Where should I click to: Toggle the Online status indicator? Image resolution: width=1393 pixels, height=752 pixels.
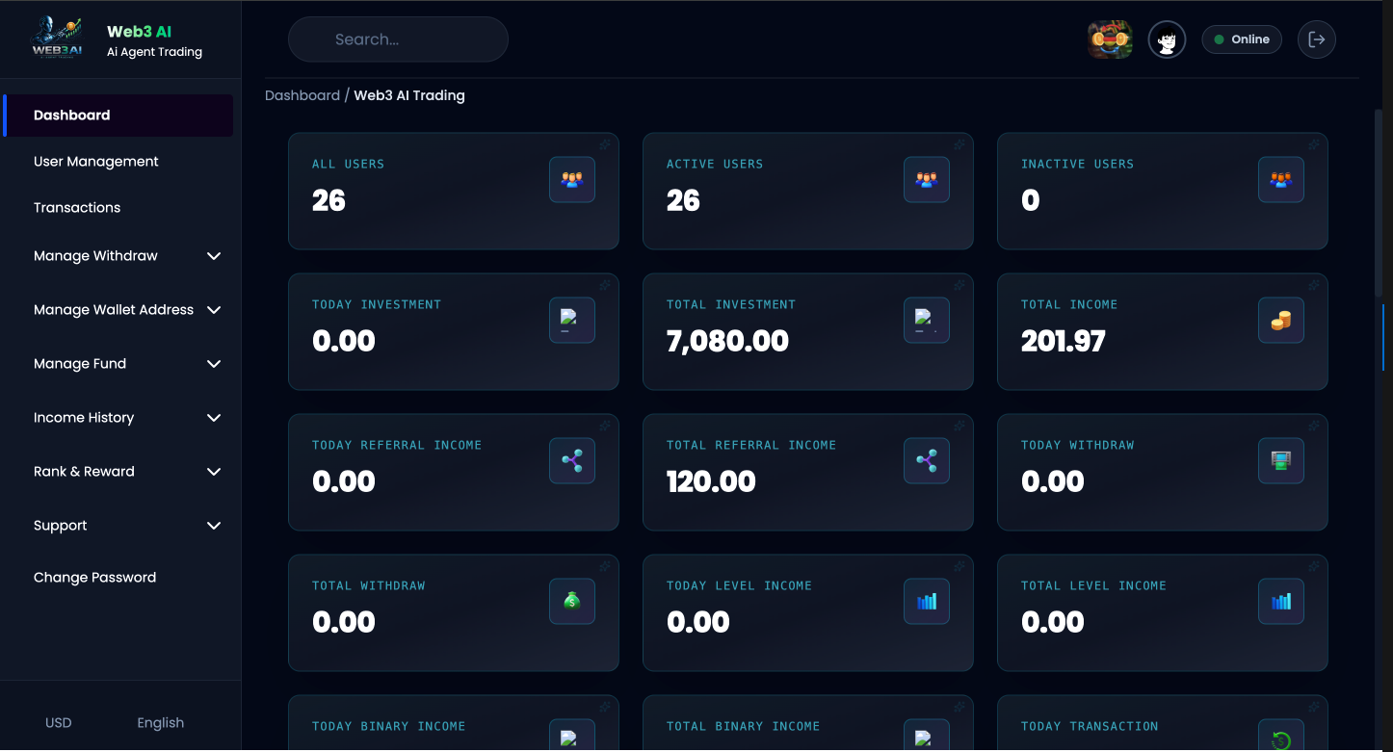pyautogui.click(x=1241, y=39)
